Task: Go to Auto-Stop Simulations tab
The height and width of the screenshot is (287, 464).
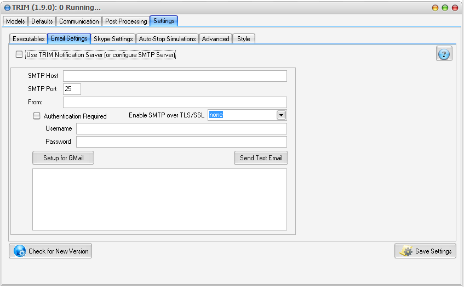Action: [x=167, y=39]
